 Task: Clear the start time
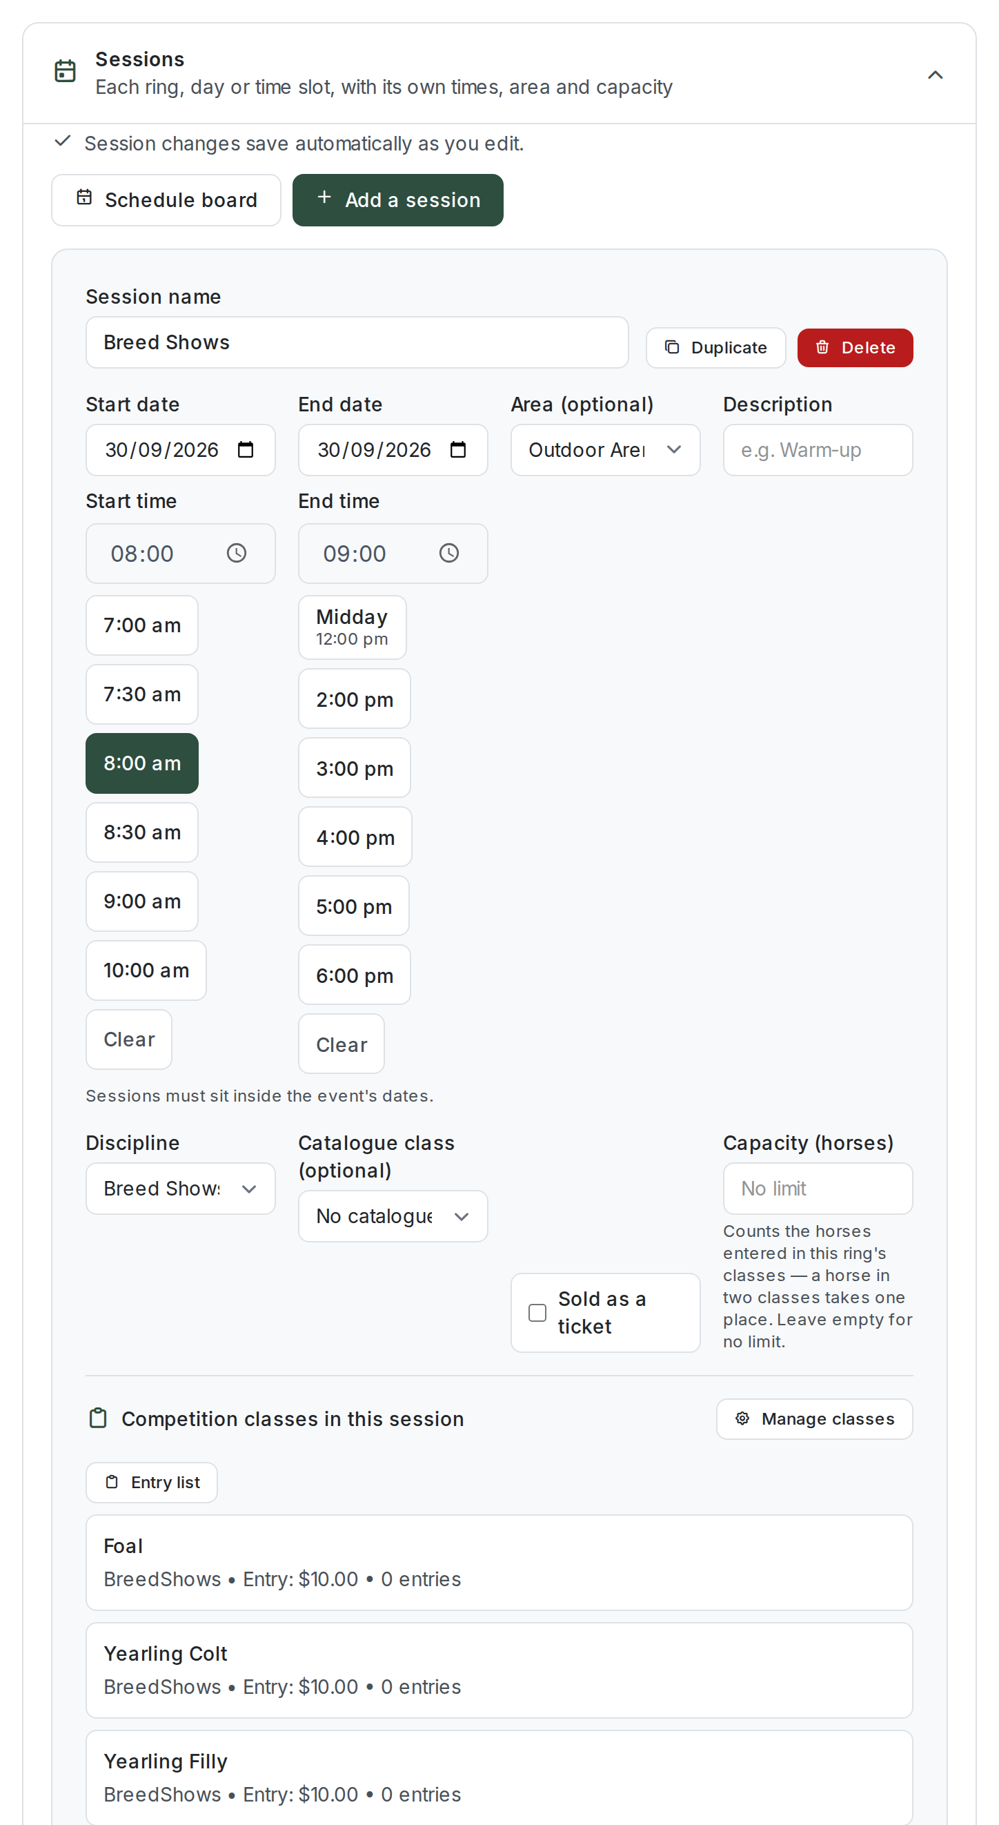(129, 1040)
